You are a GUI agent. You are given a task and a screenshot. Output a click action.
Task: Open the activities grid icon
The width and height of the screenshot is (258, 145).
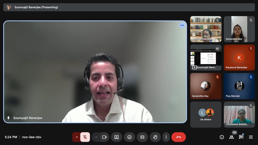[251, 137]
